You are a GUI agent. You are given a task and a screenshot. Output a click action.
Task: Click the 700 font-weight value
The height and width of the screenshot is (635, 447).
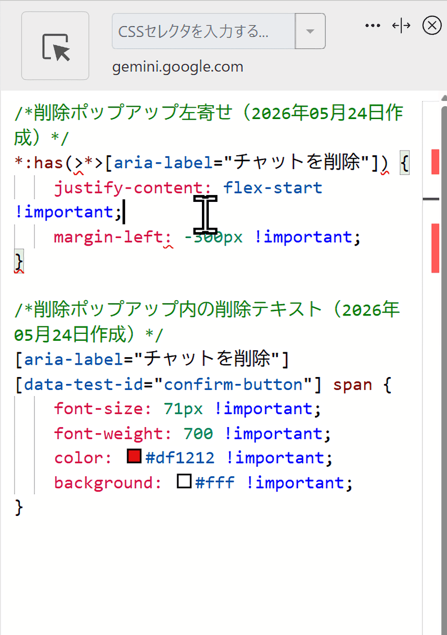[198, 434]
